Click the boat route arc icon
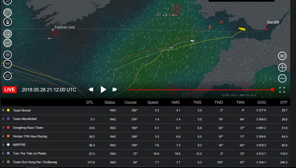The height and width of the screenshot is (168, 296). tap(8, 12)
